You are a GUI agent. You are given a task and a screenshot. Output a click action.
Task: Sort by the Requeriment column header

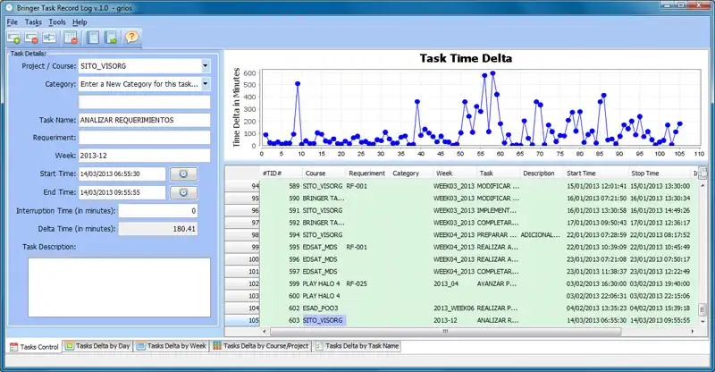367,173
